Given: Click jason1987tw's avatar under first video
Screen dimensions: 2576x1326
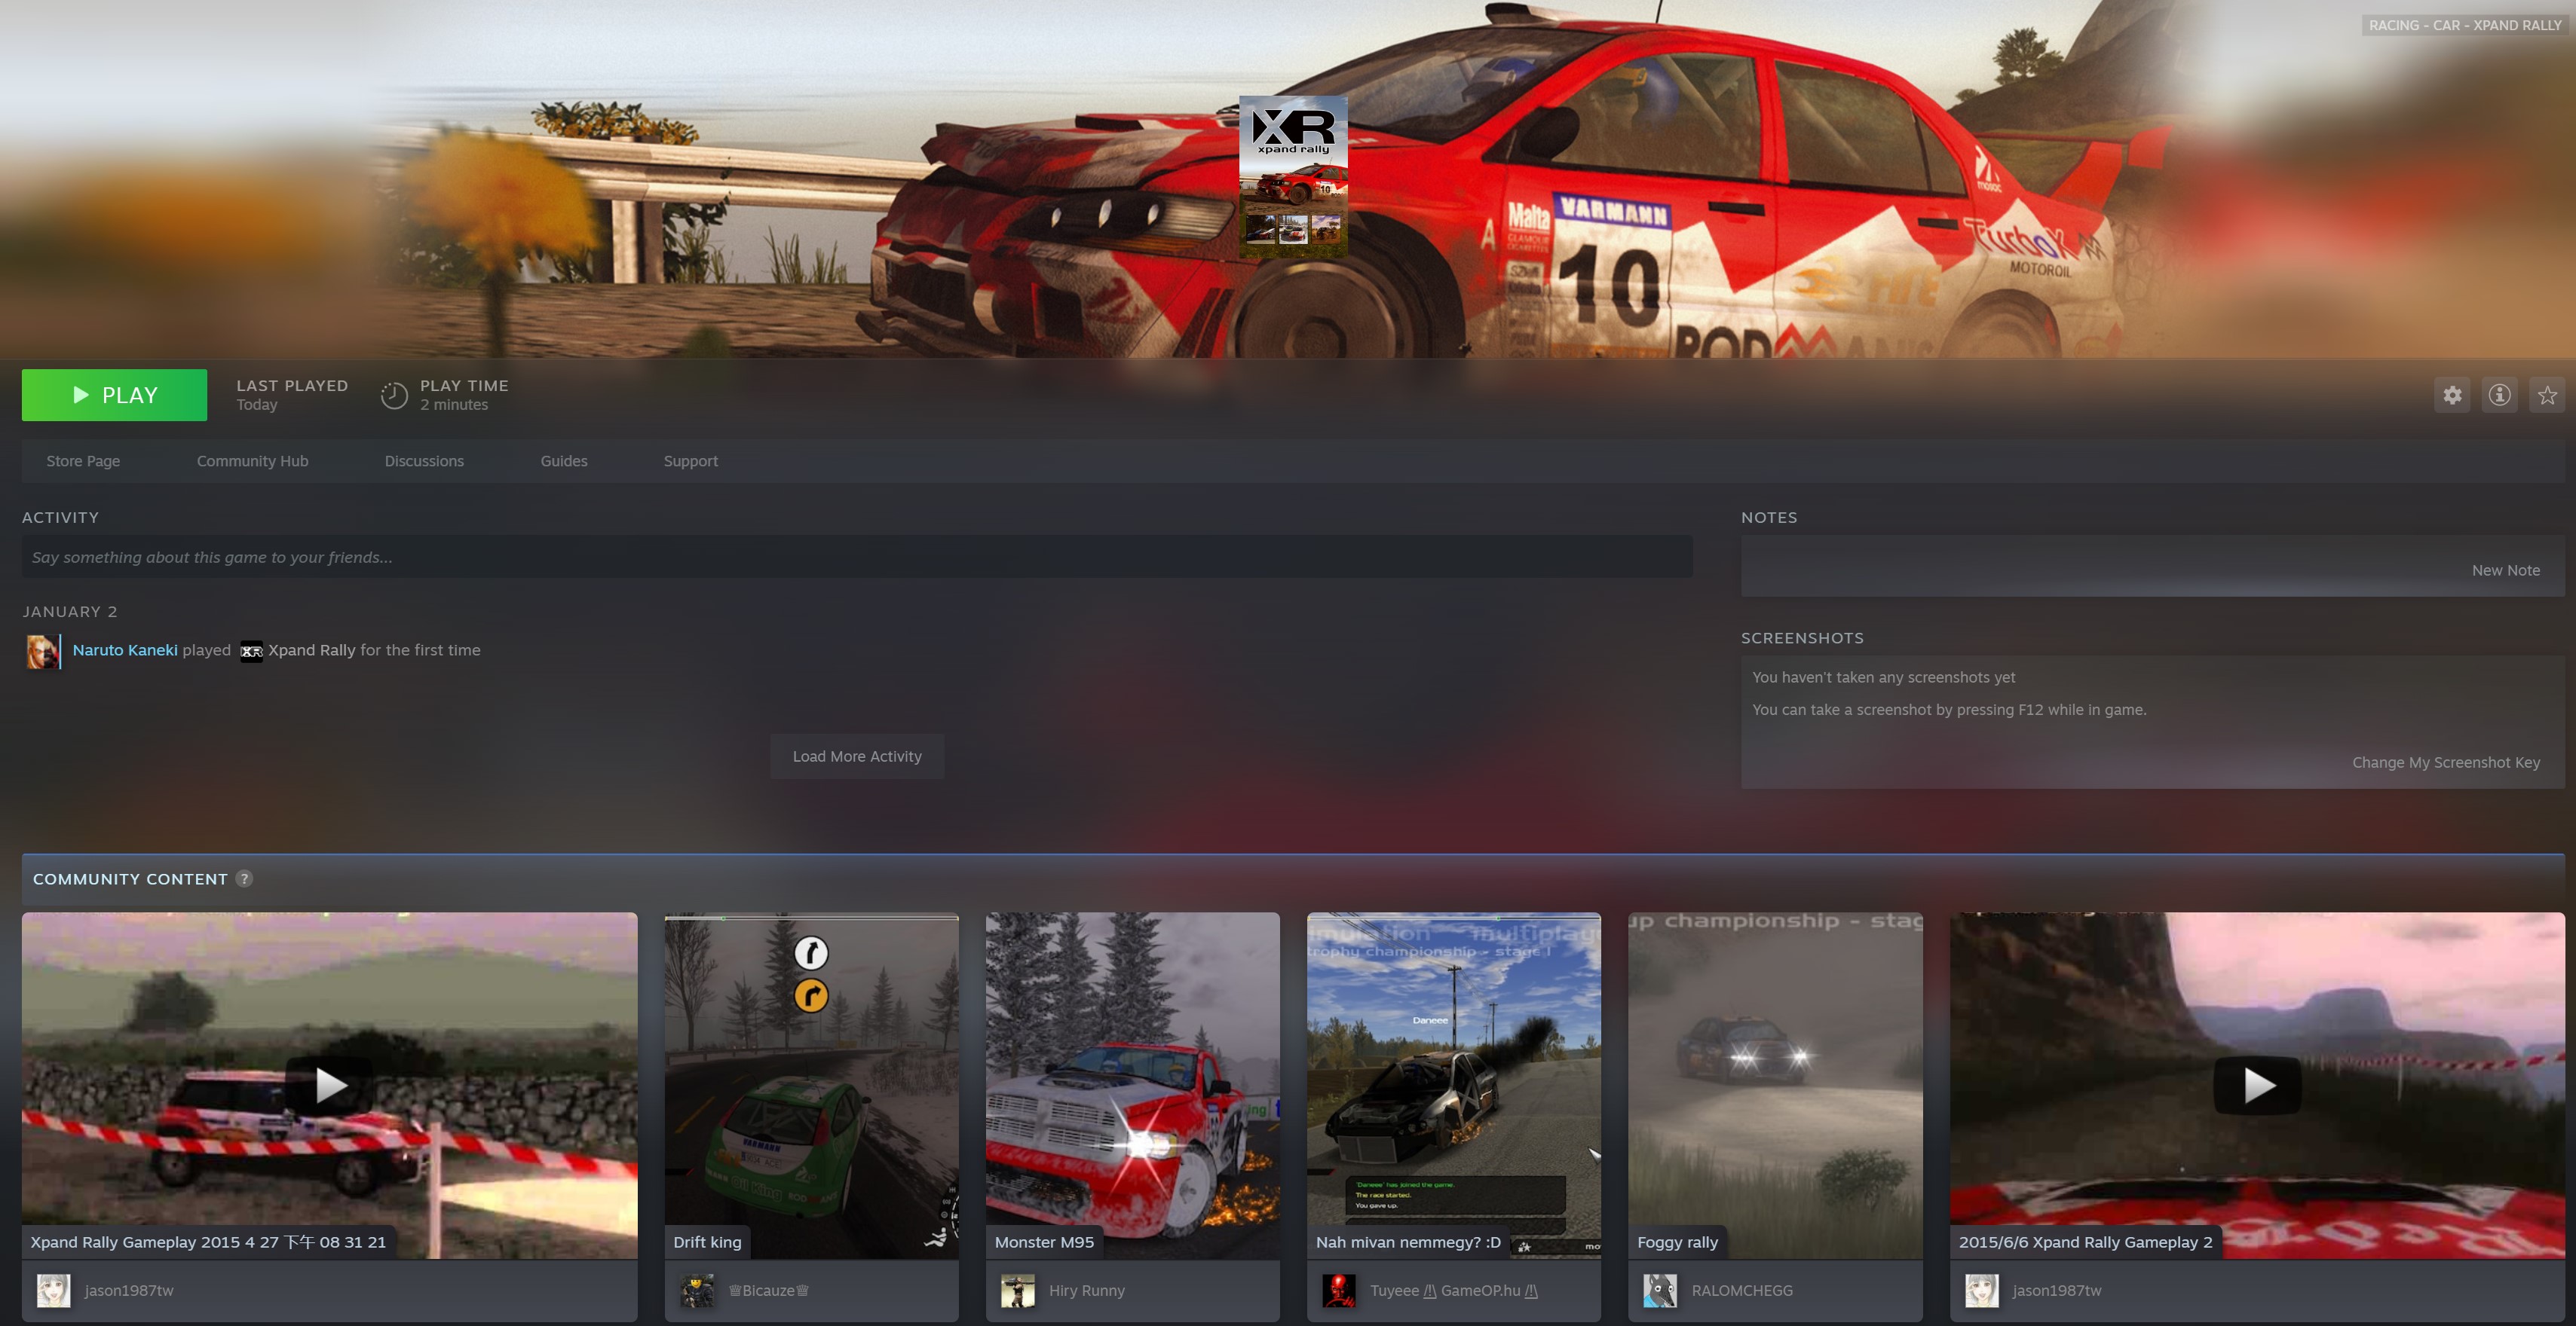Looking at the screenshot, I should click(x=54, y=1290).
